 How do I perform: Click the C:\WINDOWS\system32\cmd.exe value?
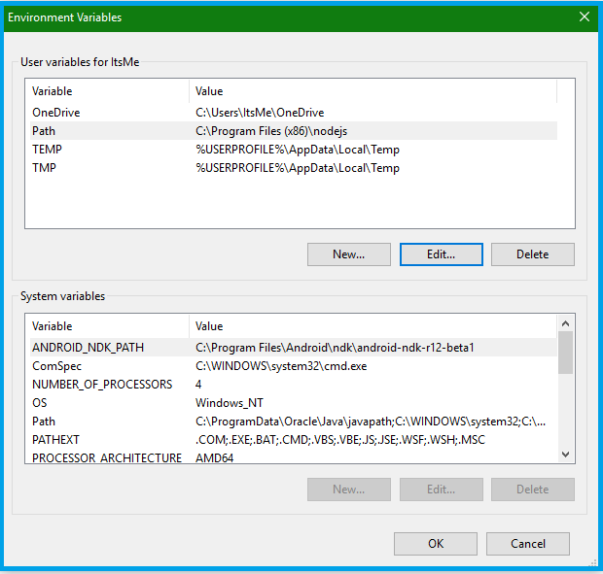click(281, 366)
